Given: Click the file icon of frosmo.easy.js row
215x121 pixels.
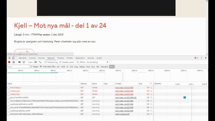Looking at the screenshot, I should coord(9,87).
